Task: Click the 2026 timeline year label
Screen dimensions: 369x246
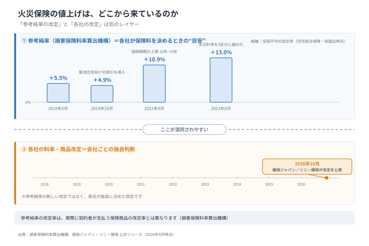Action: pyautogui.click(x=301, y=184)
